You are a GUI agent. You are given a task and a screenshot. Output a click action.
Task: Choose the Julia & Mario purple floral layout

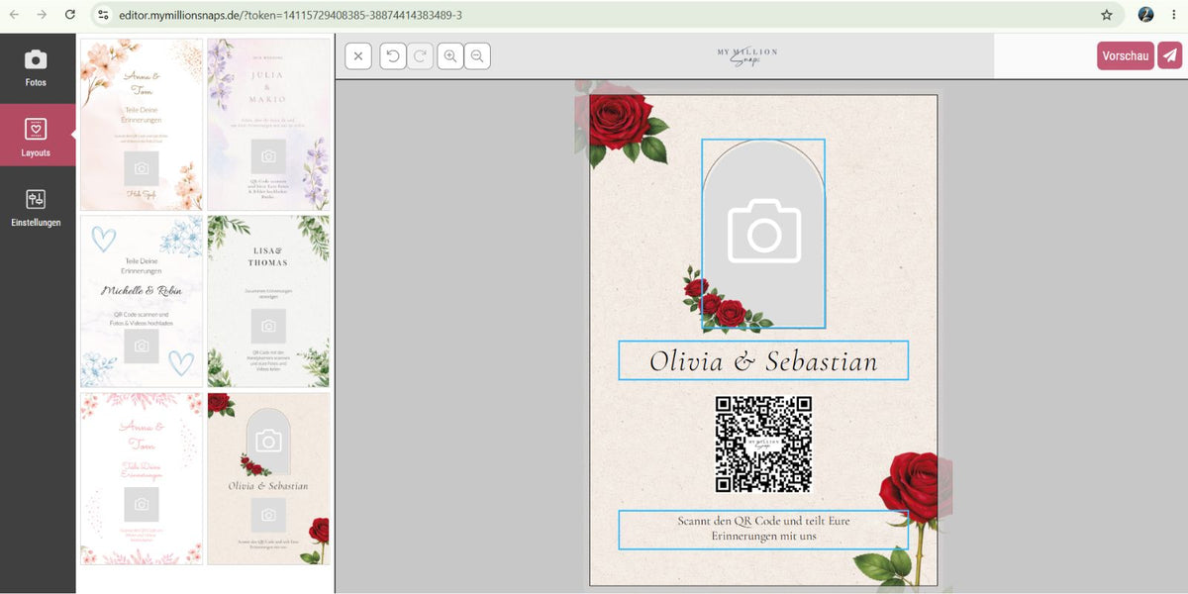[268, 125]
